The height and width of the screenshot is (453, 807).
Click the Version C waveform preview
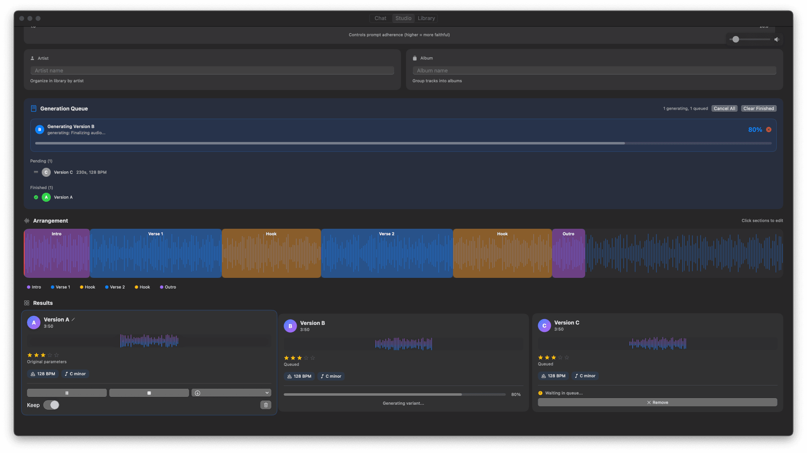(x=657, y=343)
